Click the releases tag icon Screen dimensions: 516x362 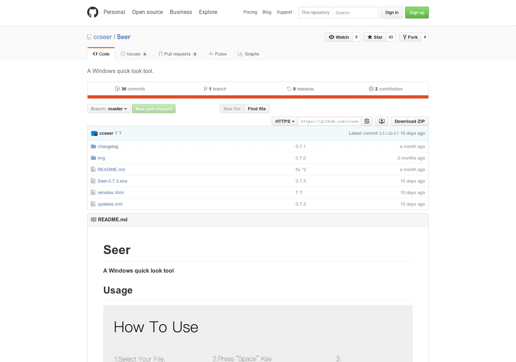[x=289, y=89]
